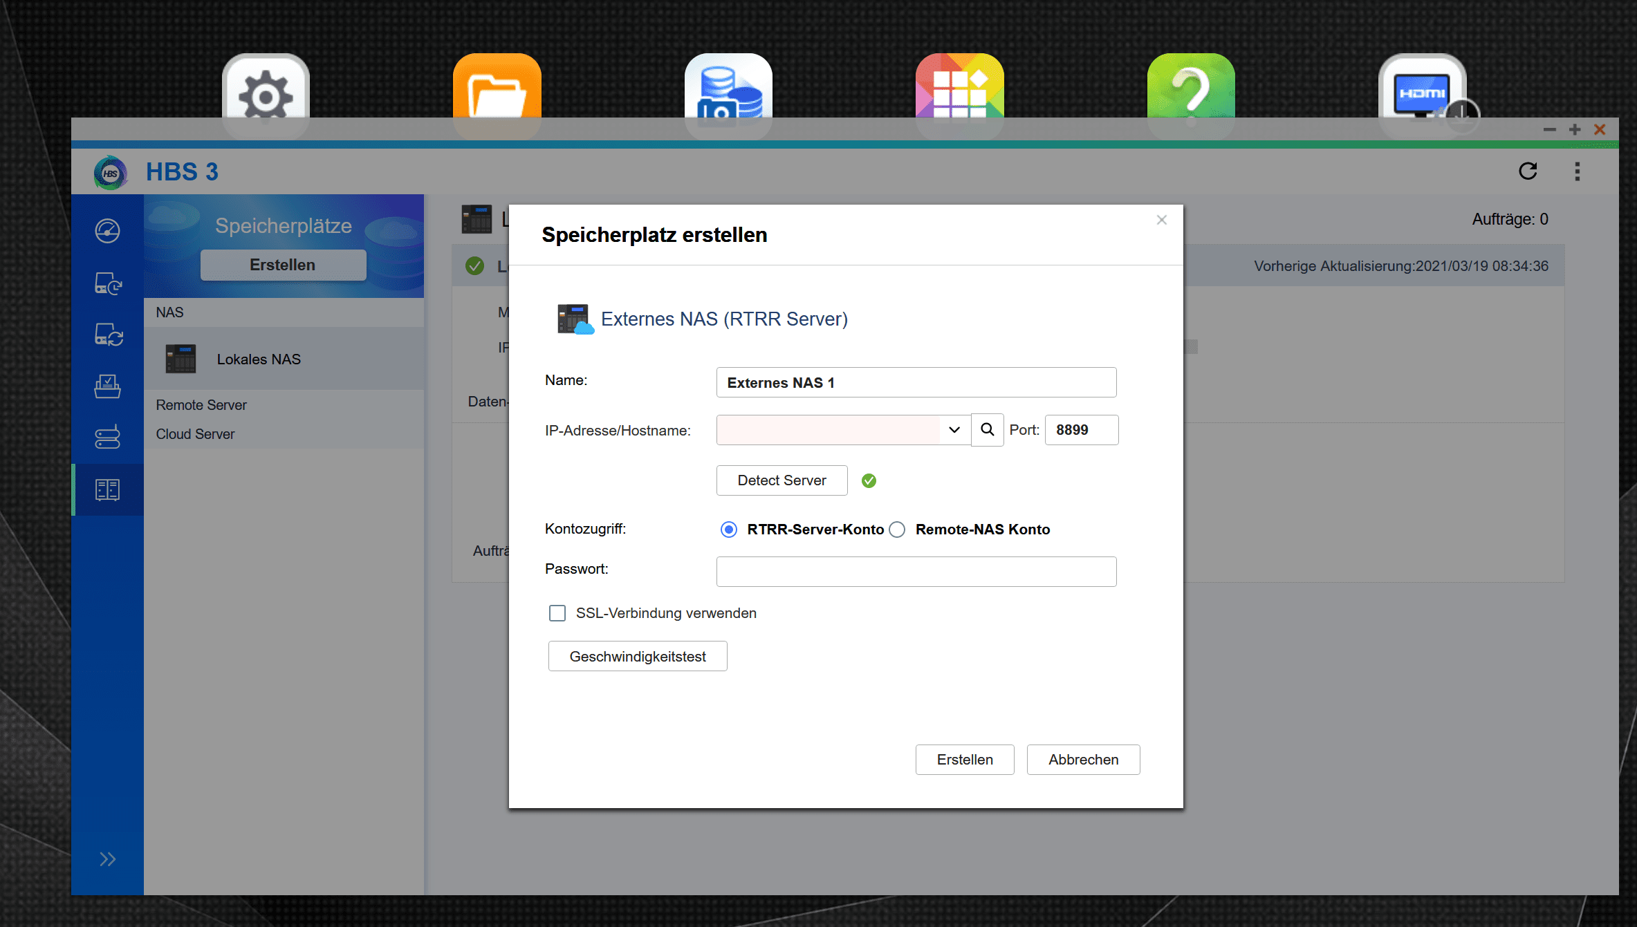Open the Restore jobs sidebar icon

pos(108,386)
